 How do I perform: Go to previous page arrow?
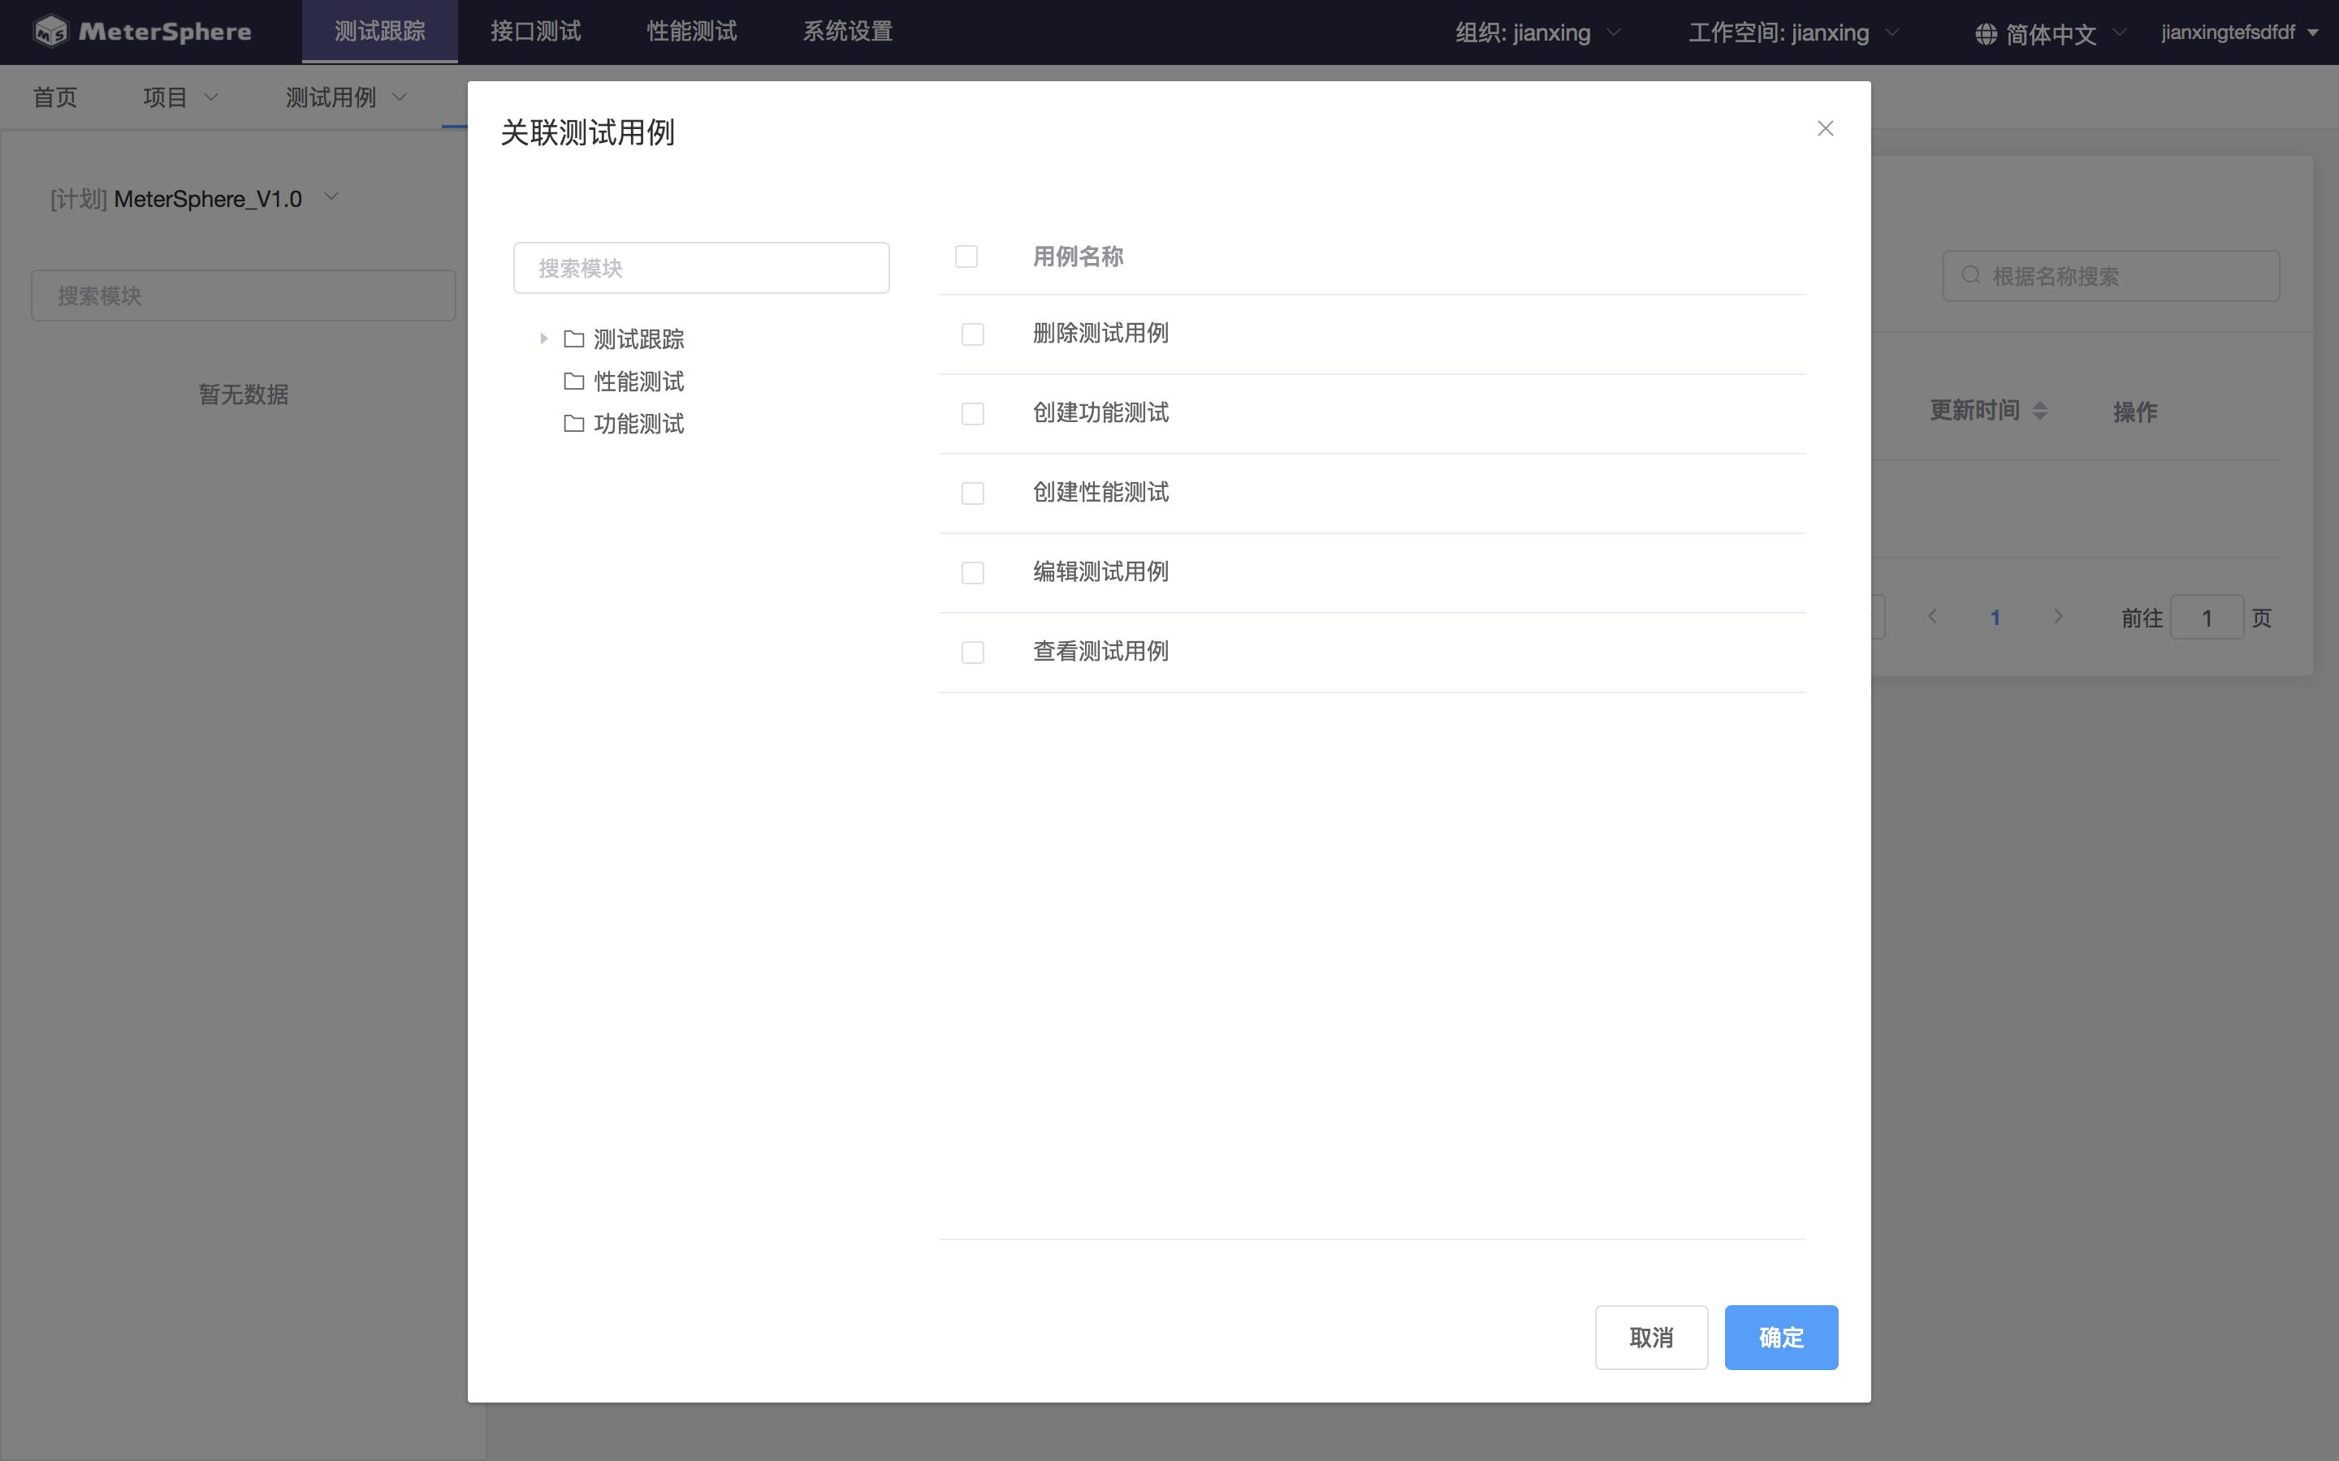coord(1932,617)
